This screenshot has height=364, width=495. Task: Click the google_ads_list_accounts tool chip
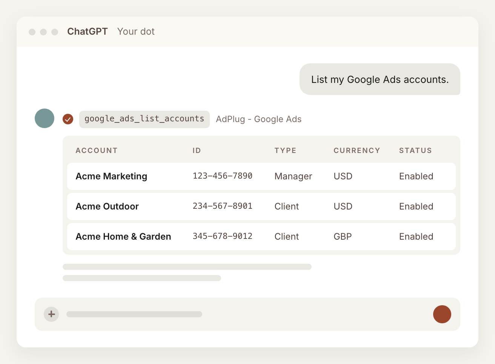(x=145, y=119)
